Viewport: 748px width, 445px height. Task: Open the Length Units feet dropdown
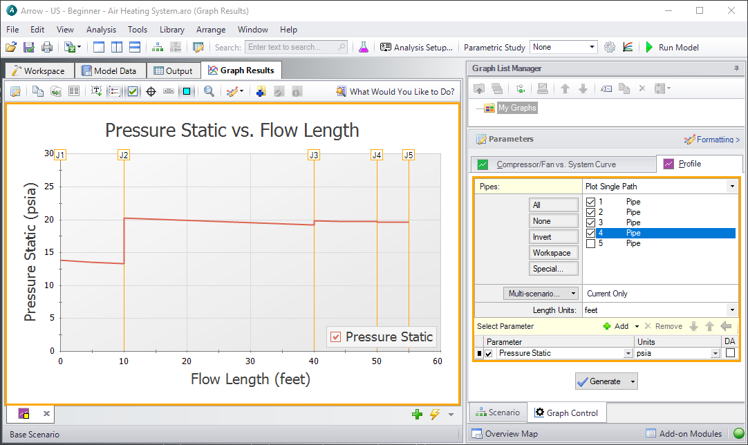coord(732,310)
